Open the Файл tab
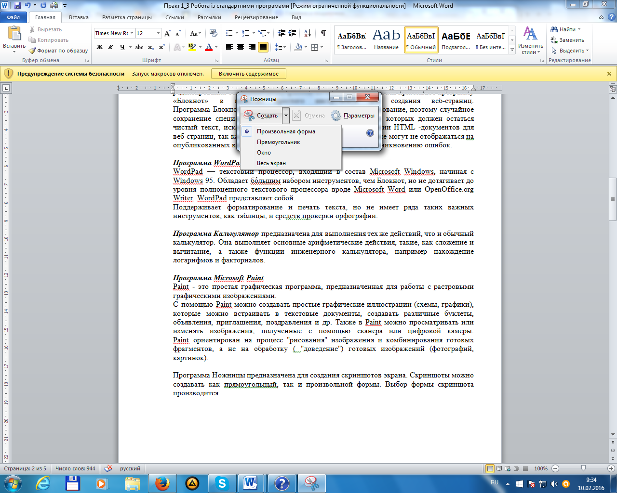The height and width of the screenshot is (493, 617). [13, 17]
